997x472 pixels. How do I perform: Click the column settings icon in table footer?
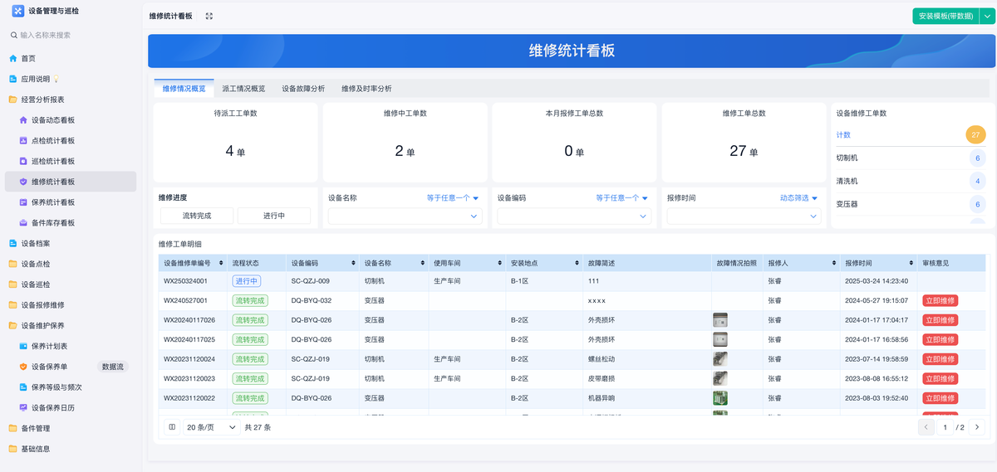[172, 427]
